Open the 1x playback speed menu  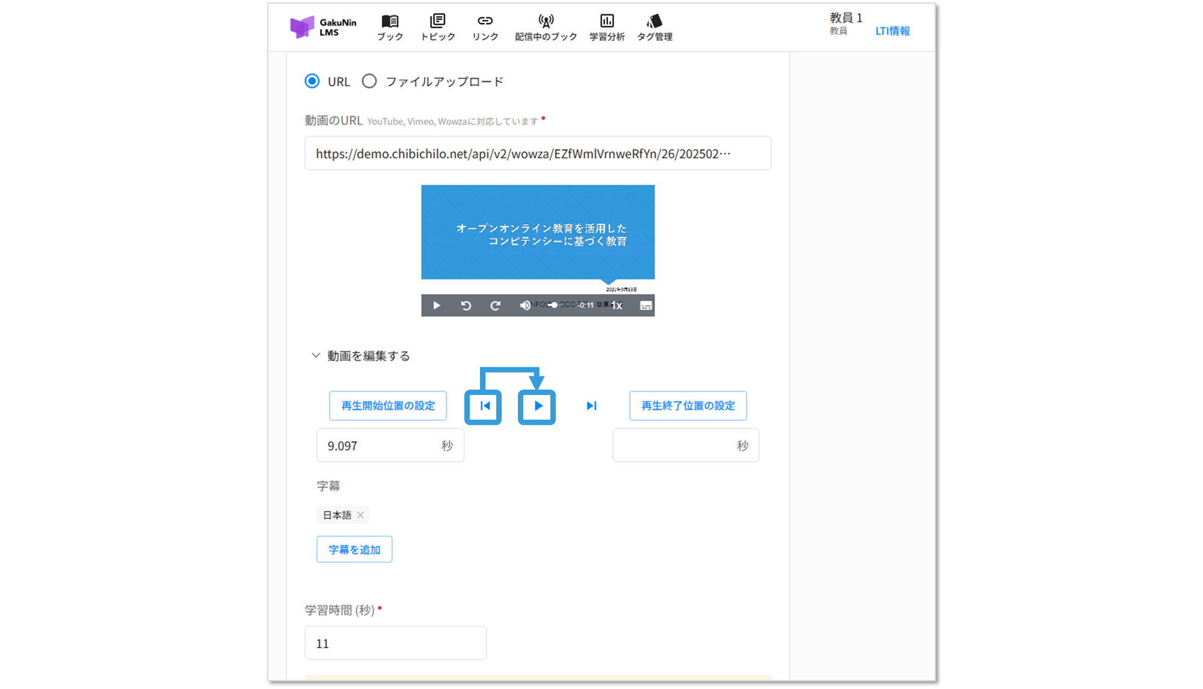(617, 305)
